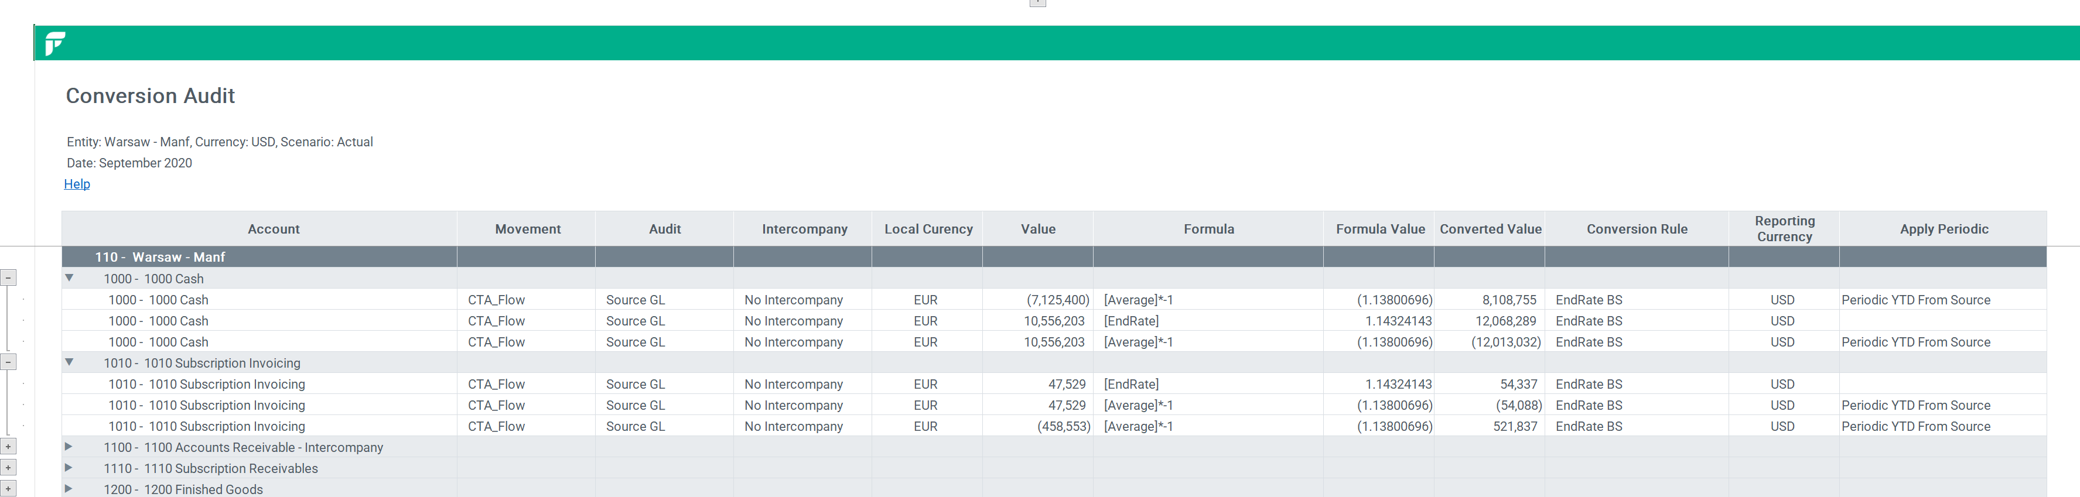This screenshot has height=497, width=2080.
Task: Collapse the 1010 Subscription Invoicing group triangle
Action: tap(70, 362)
